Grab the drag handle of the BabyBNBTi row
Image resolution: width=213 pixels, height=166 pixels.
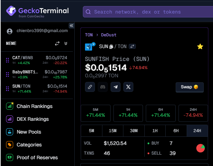pos(7,74)
